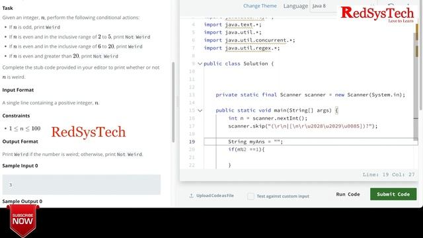Image resolution: width=423 pixels, height=238 pixels.
Task: Click the scanner.skip code line
Action: click(303, 126)
